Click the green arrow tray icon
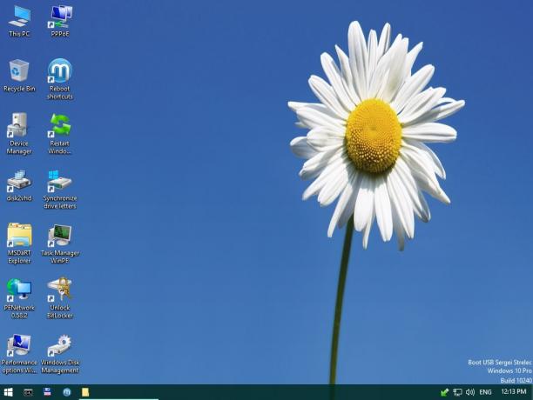The height and width of the screenshot is (400, 533). point(444,392)
